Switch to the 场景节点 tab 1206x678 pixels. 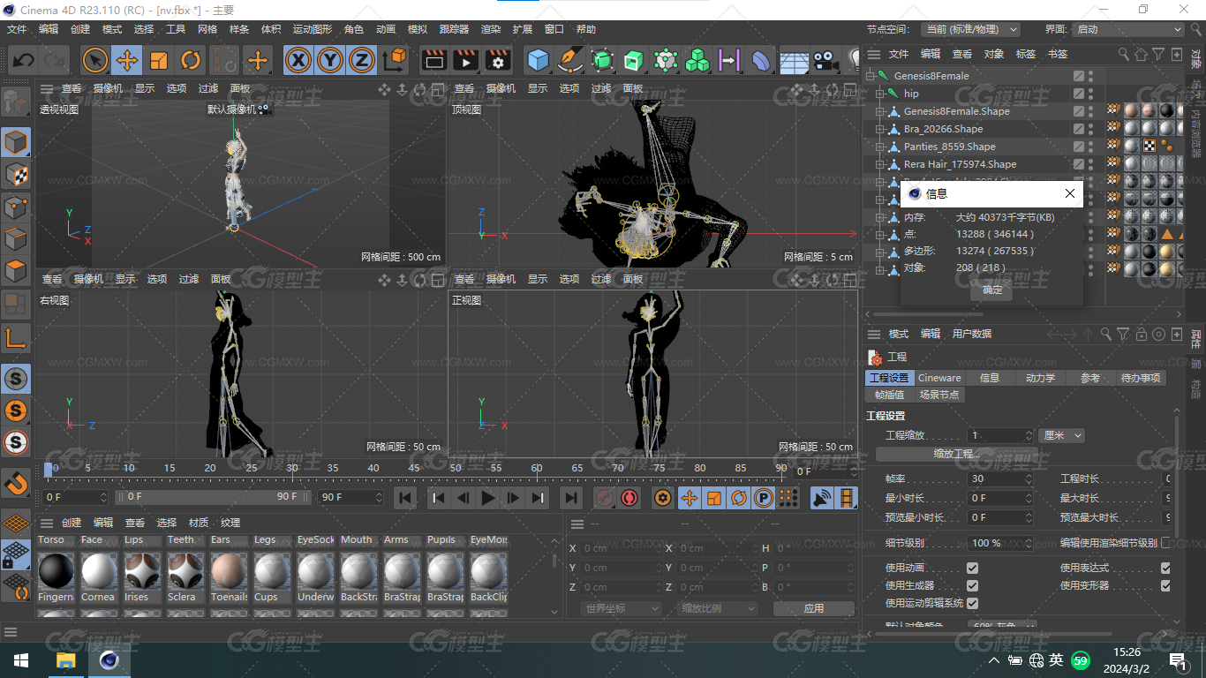pyautogui.click(x=938, y=395)
